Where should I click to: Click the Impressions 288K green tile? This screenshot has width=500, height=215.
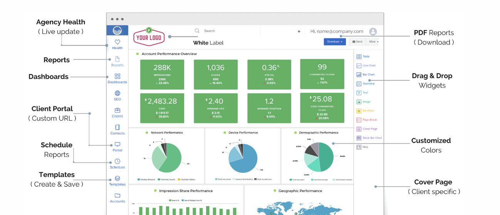click(162, 74)
